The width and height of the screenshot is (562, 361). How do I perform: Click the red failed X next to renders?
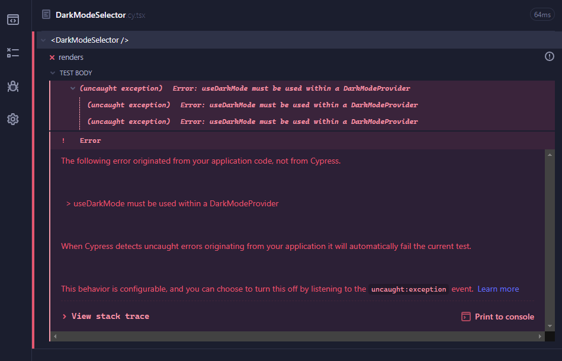52,57
